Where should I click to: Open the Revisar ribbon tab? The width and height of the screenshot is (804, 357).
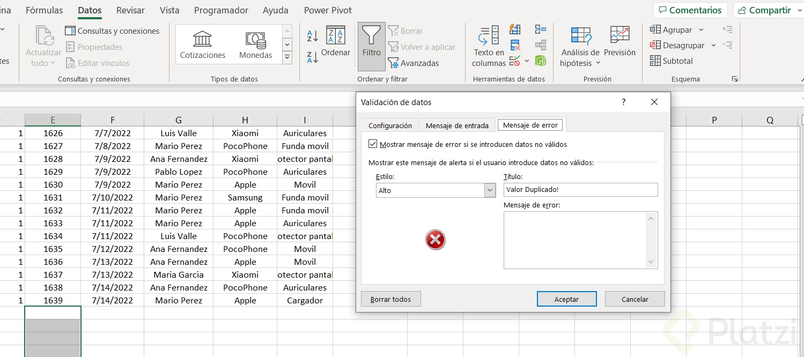coord(130,10)
